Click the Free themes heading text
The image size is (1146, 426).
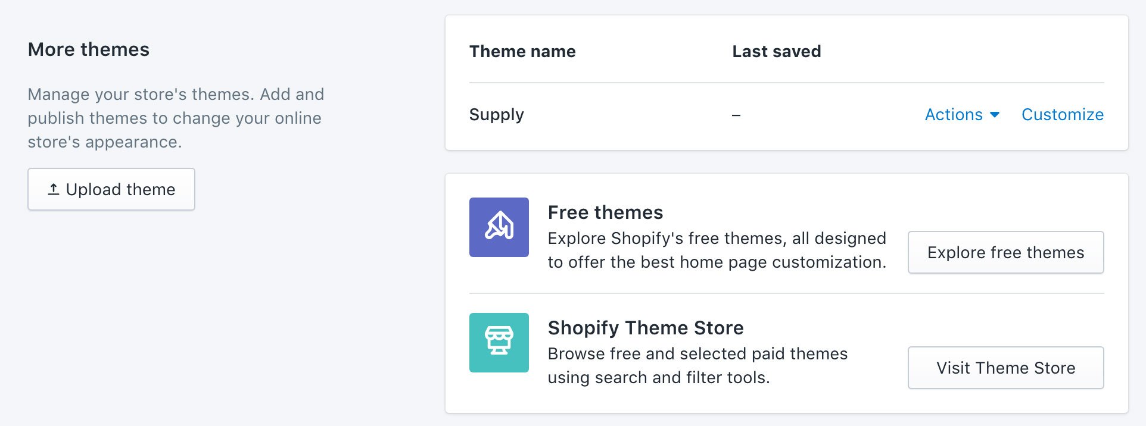[605, 212]
